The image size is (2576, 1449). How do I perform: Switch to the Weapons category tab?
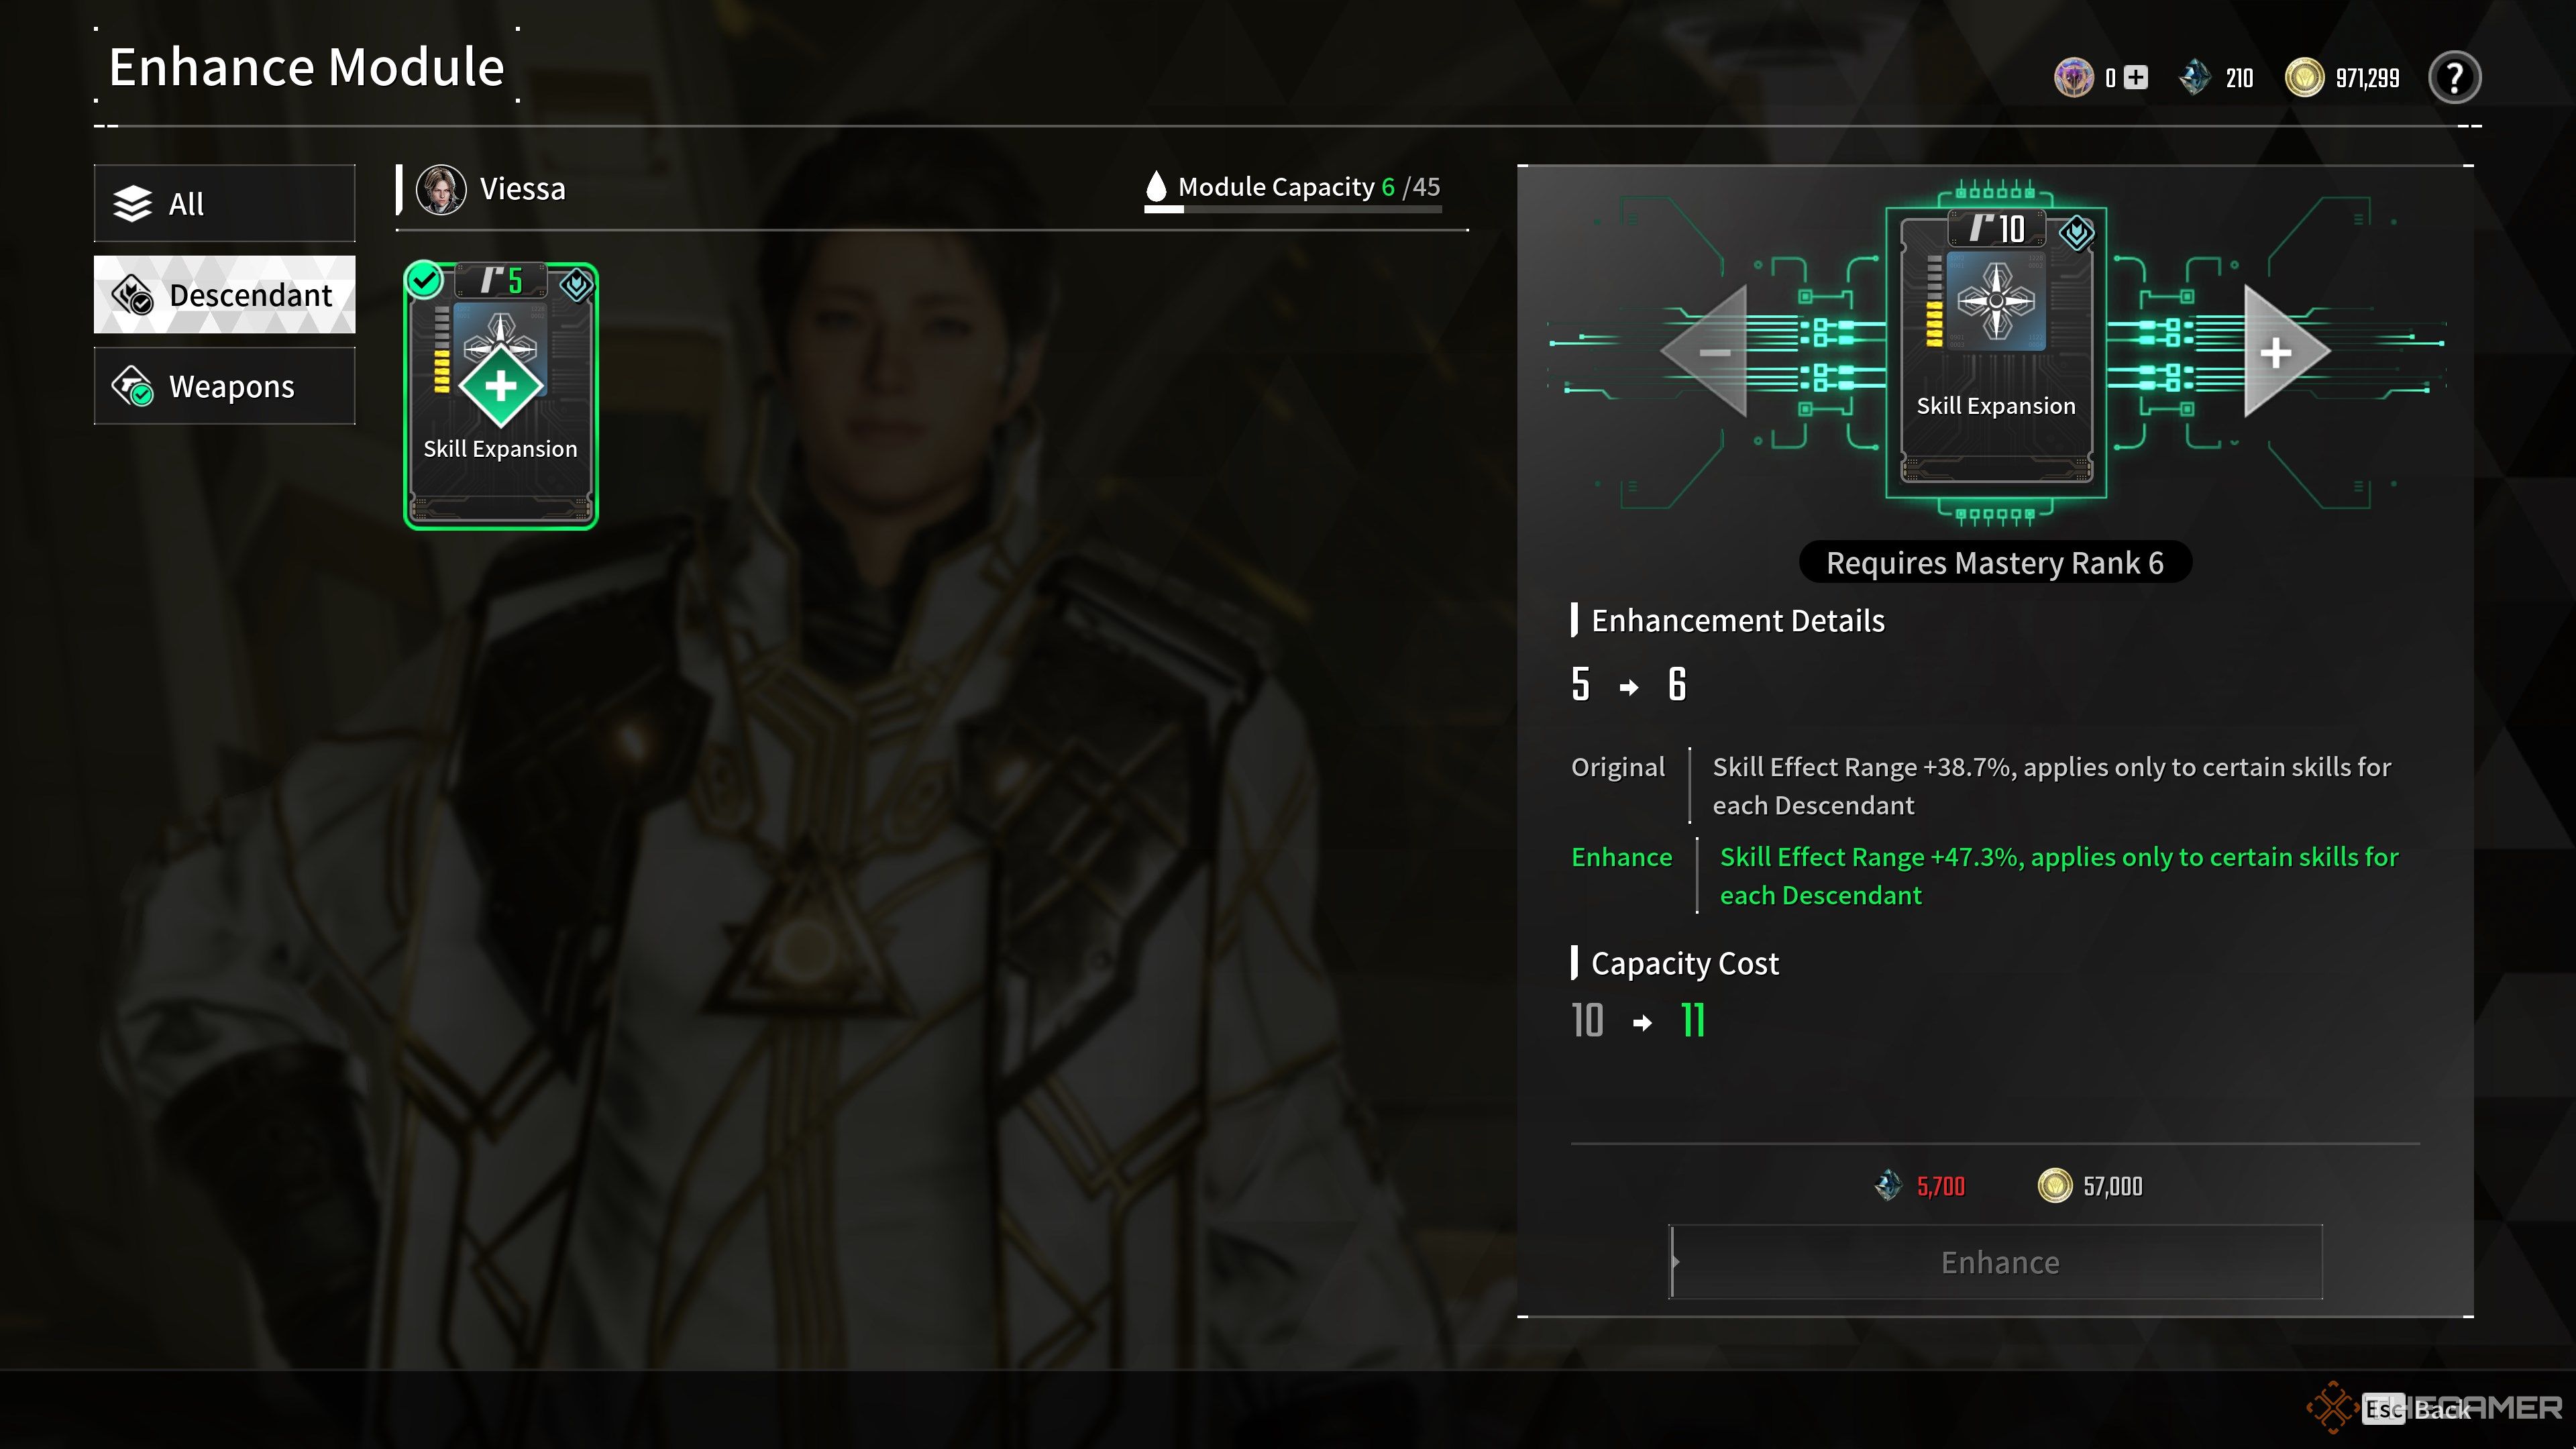225,386
